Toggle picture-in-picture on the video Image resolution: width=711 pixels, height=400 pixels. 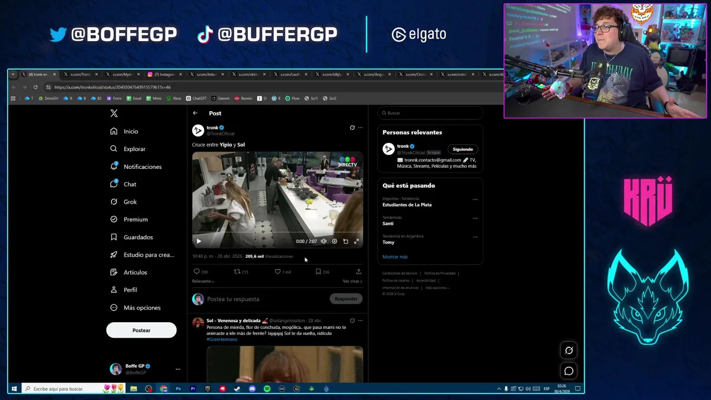coord(346,241)
